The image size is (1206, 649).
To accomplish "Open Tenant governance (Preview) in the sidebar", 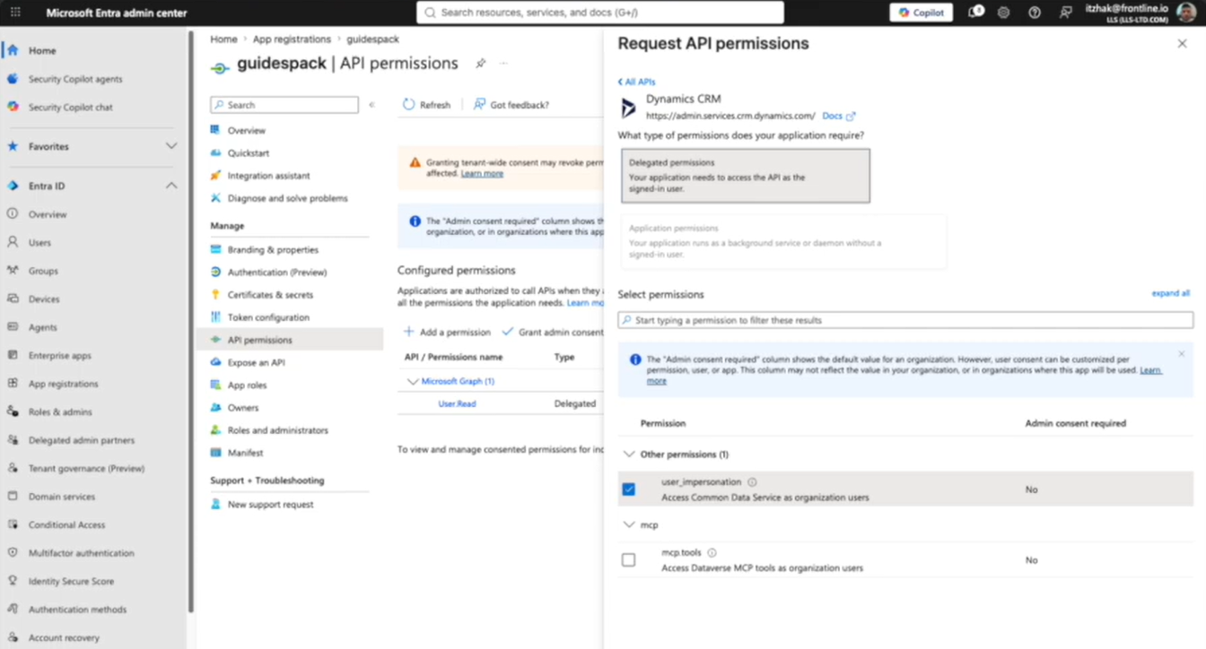I will (x=86, y=469).
